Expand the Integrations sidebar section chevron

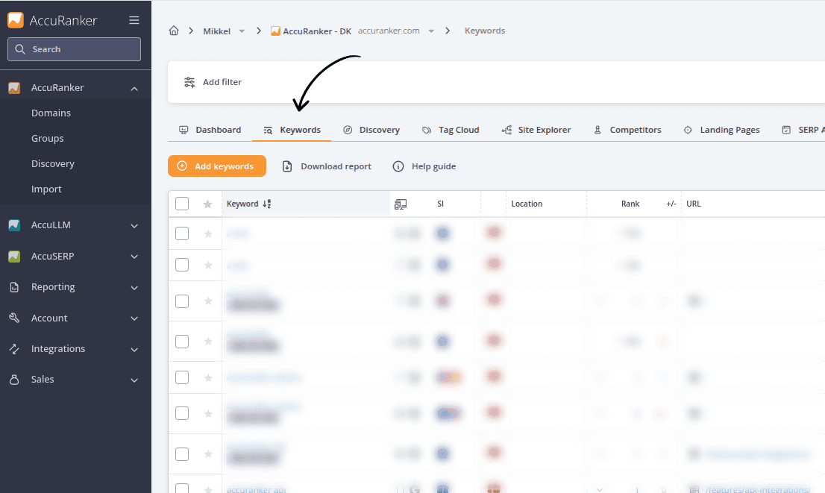pos(134,349)
